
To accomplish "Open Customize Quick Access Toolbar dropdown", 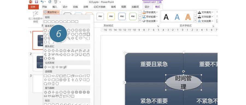I will pyautogui.click(x=60, y=2).
